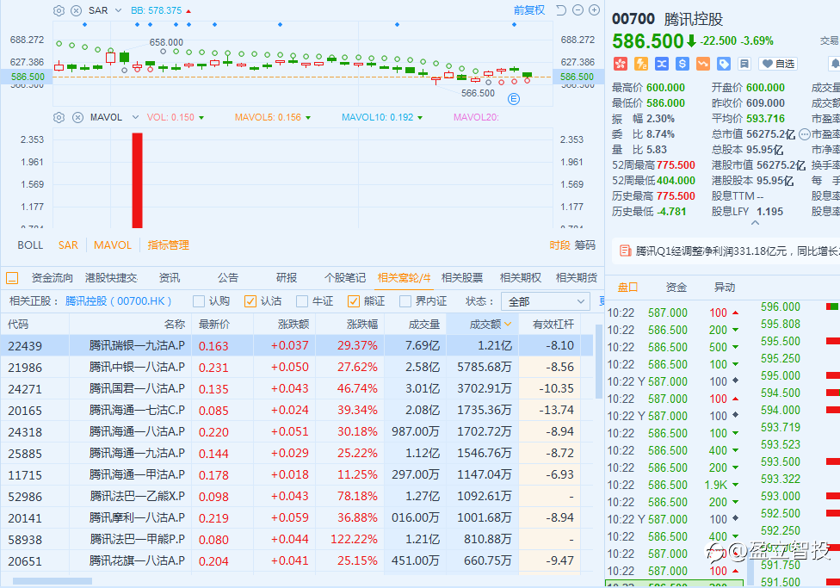Click the 自选 watchlist button

point(778,64)
